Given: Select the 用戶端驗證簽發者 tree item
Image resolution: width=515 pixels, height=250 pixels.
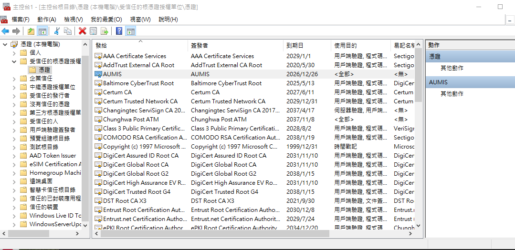Looking at the screenshot, I should click(52, 130).
